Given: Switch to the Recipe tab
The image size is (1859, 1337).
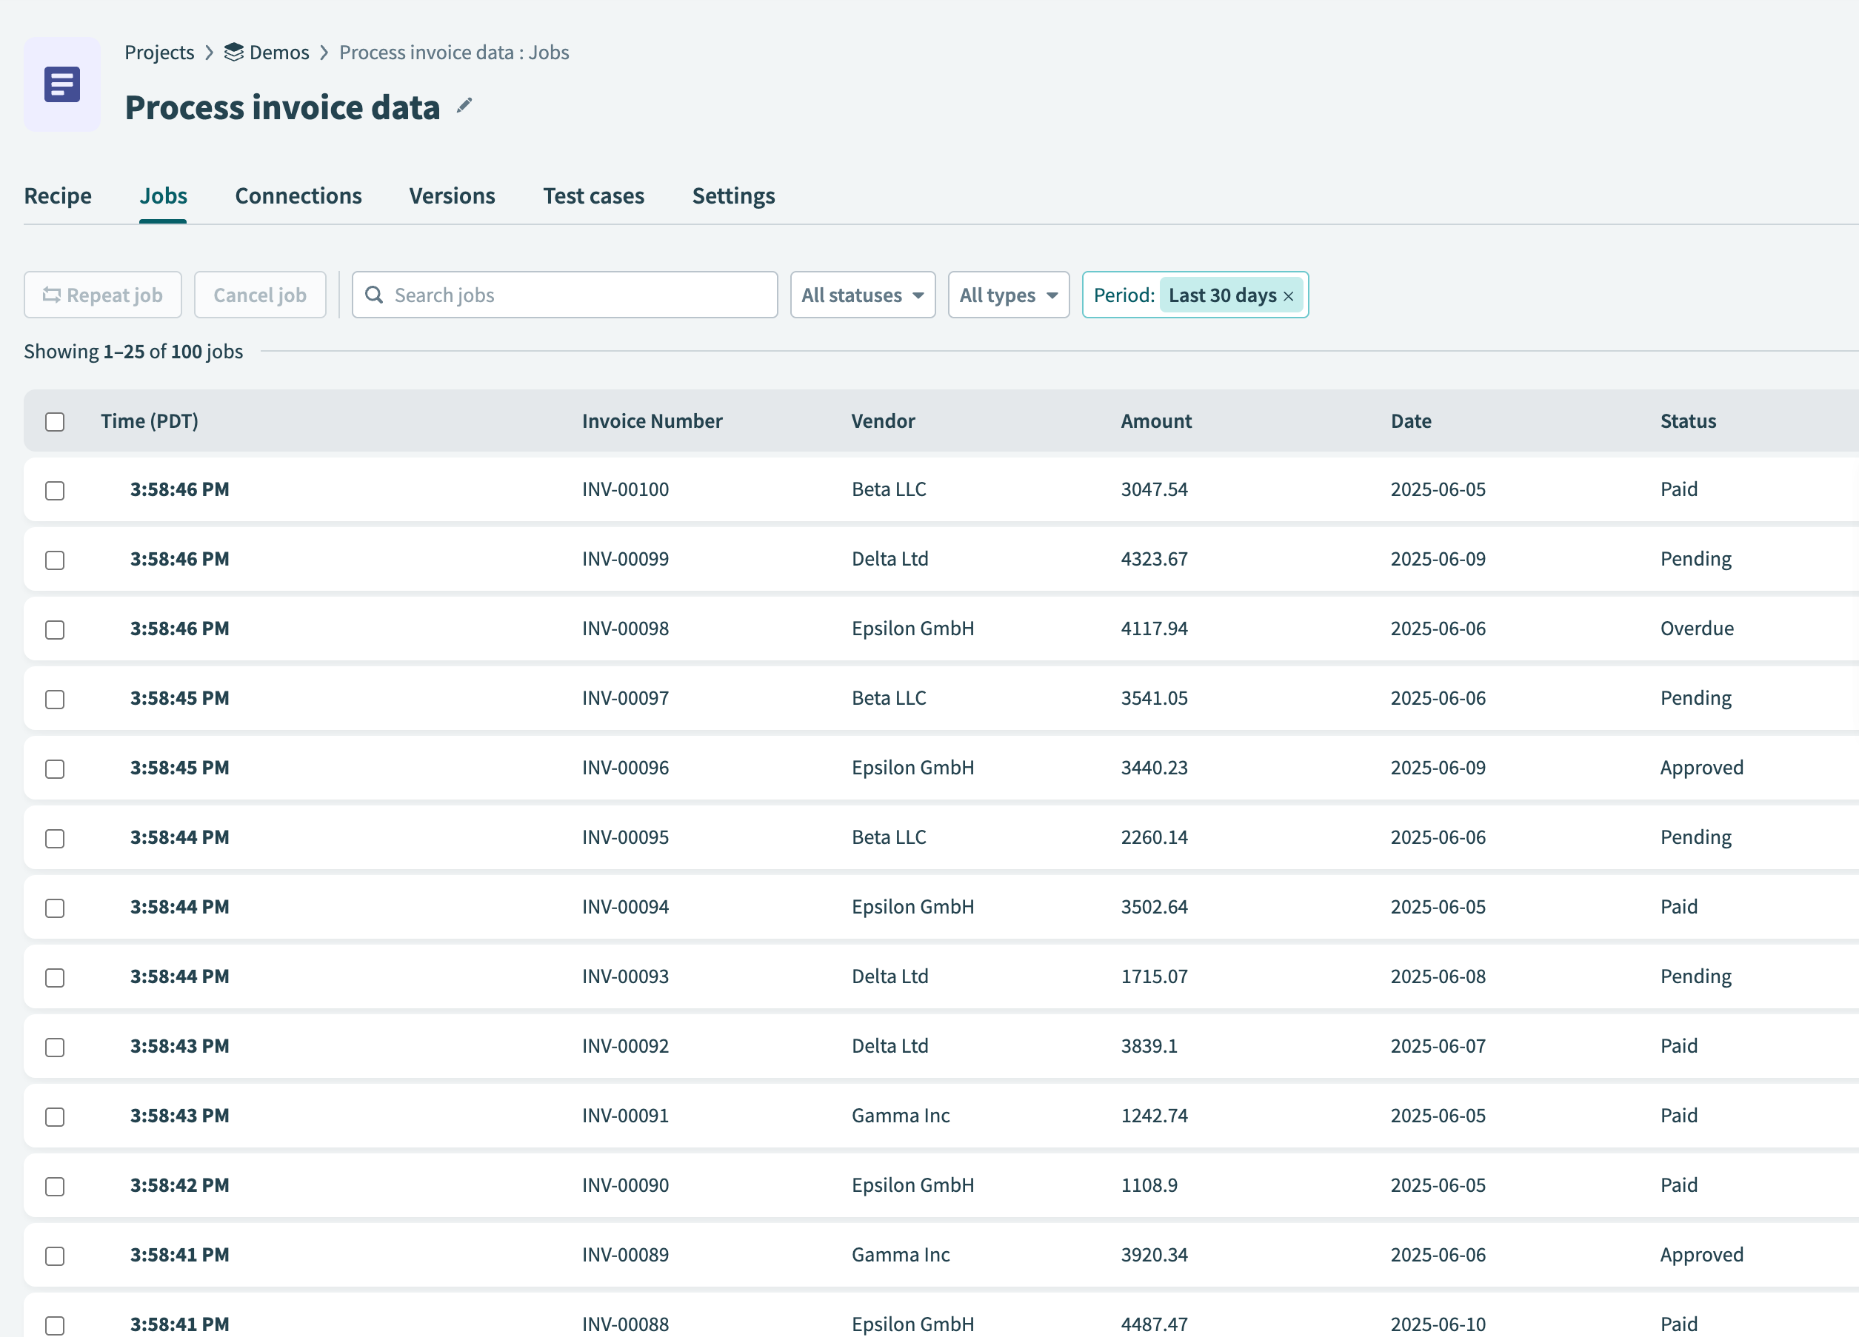Looking at the screenshot, I should (57, 195).
